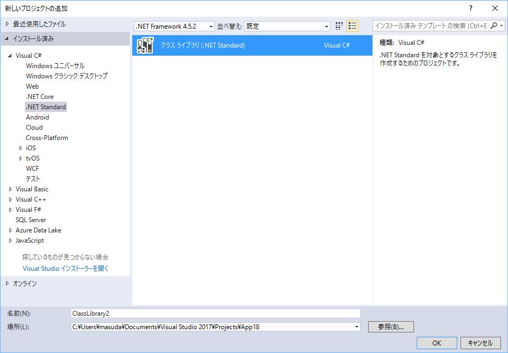The height and width of the screenshot is (353, 508).
Task: Select Cross-Platform category
Action: (47, 138)
